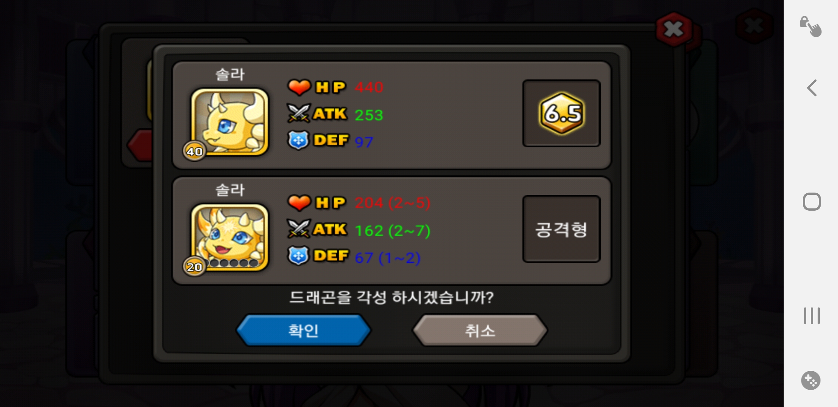Tap the Android home square button
This screenshot has width=838, height=407.
click(812, 202)
